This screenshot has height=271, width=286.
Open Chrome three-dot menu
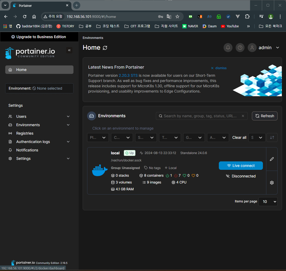click(280, 17)
